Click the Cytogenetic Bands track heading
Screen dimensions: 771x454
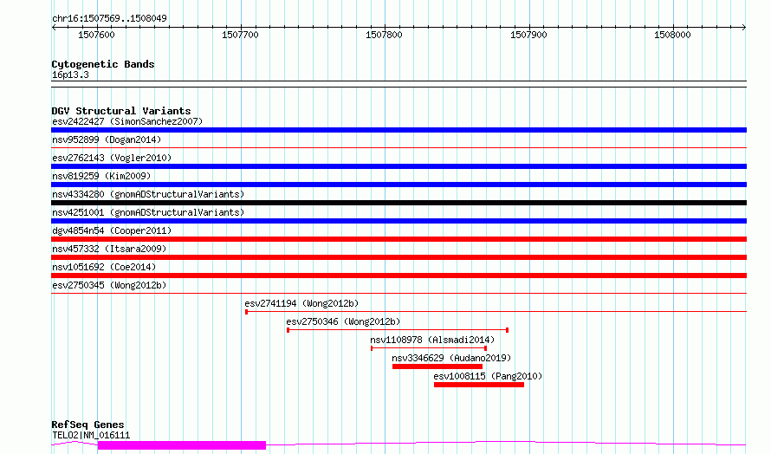point(103,64)
